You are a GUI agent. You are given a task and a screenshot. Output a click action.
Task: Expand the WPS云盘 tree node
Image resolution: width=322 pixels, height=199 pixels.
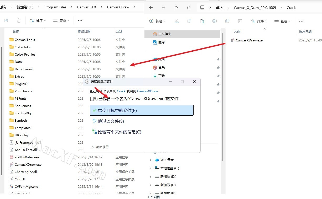pyautogui.click(x=150, y=160)
